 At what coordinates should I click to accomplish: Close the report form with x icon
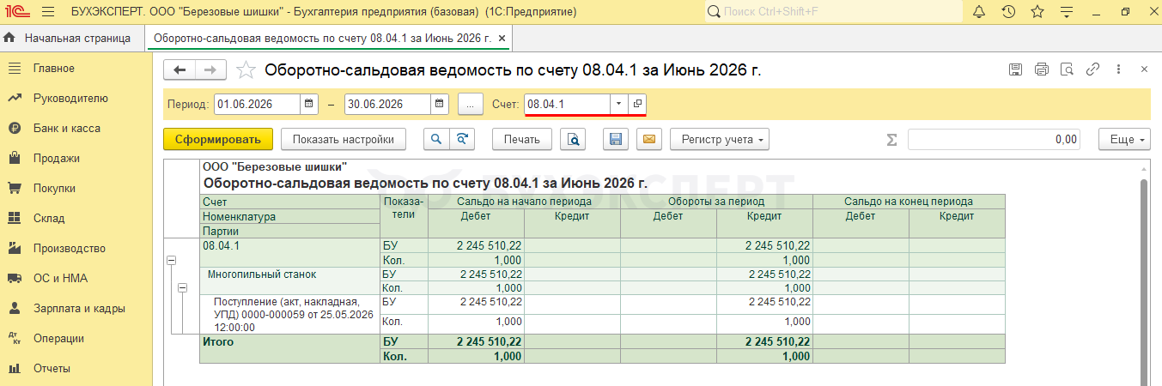(1144, 69)
